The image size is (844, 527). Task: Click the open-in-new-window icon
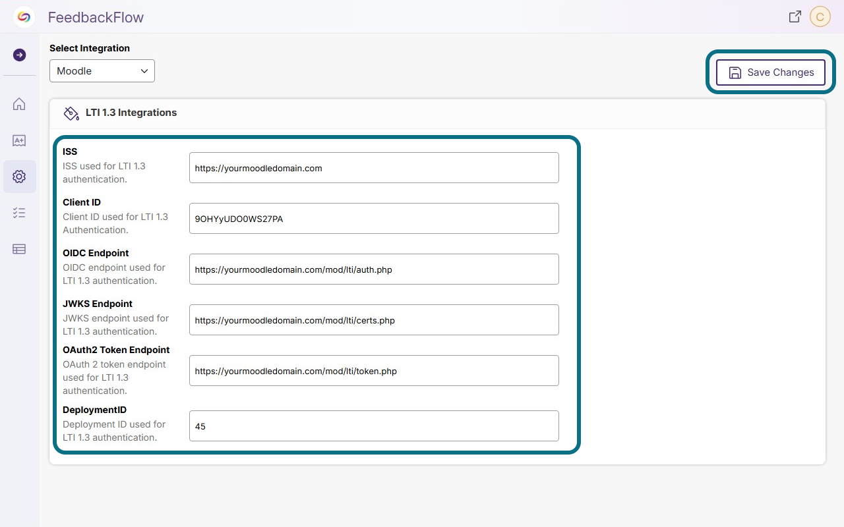[x=795, y=17]
